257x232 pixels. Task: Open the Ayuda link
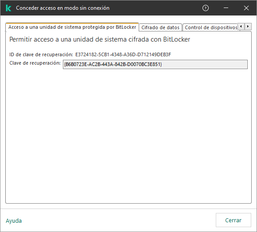point(14,220)
